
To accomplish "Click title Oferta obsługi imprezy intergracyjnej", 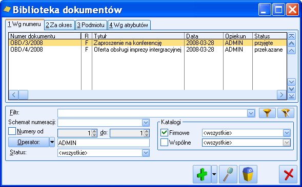I will point(137,50).
